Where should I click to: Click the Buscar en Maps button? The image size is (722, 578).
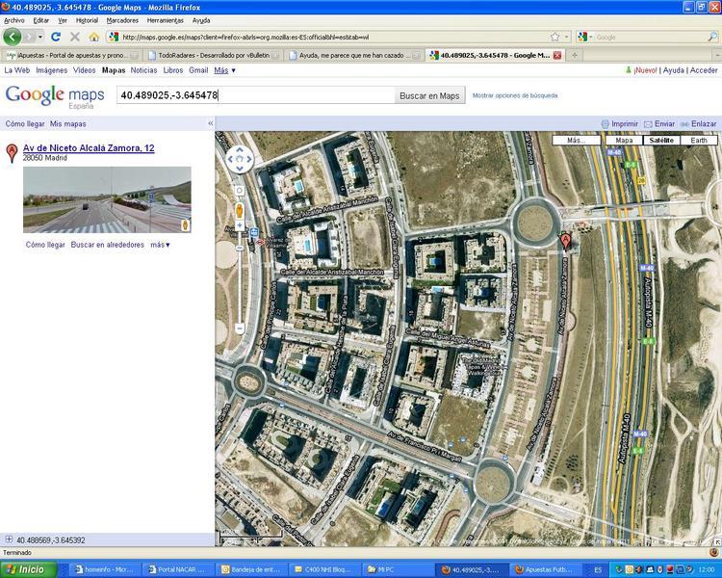429,95
